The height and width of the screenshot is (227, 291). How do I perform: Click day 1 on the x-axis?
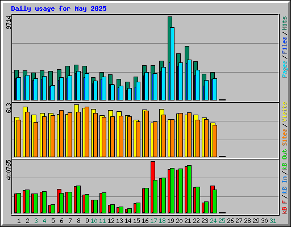click(19, 221)
